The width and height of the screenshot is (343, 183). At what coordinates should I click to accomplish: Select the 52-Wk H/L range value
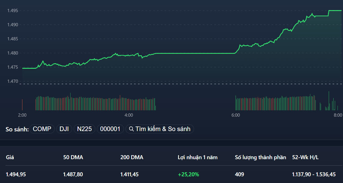click(314, 174)
